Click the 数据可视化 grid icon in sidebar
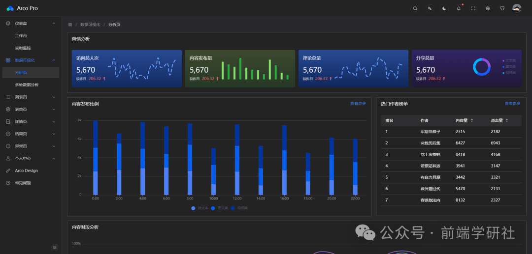The width and height of the screenshot is (532, 254). (8, 60)
